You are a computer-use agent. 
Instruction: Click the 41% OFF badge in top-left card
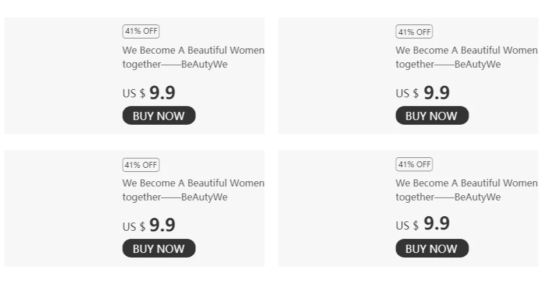(141, 31)
